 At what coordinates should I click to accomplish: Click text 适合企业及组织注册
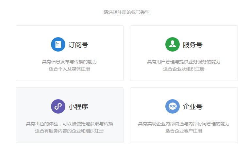[x=184, y=69]
